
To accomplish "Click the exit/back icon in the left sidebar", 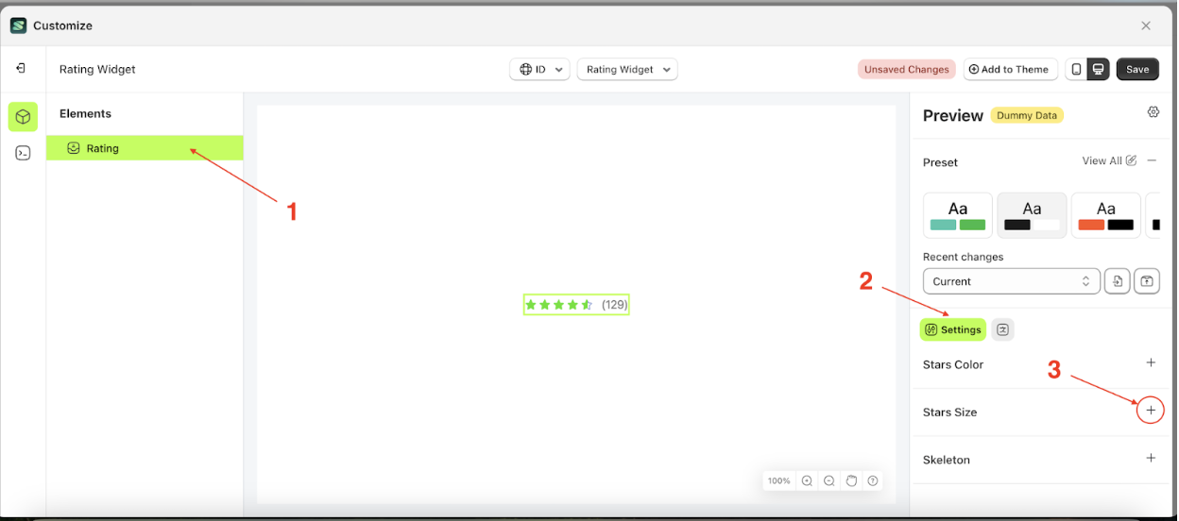I will (x=21, y=69).
